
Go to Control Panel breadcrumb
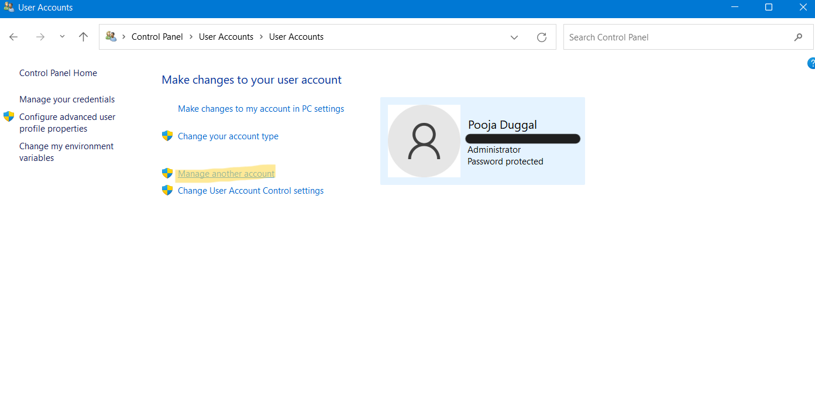click(x=157, y=37)
